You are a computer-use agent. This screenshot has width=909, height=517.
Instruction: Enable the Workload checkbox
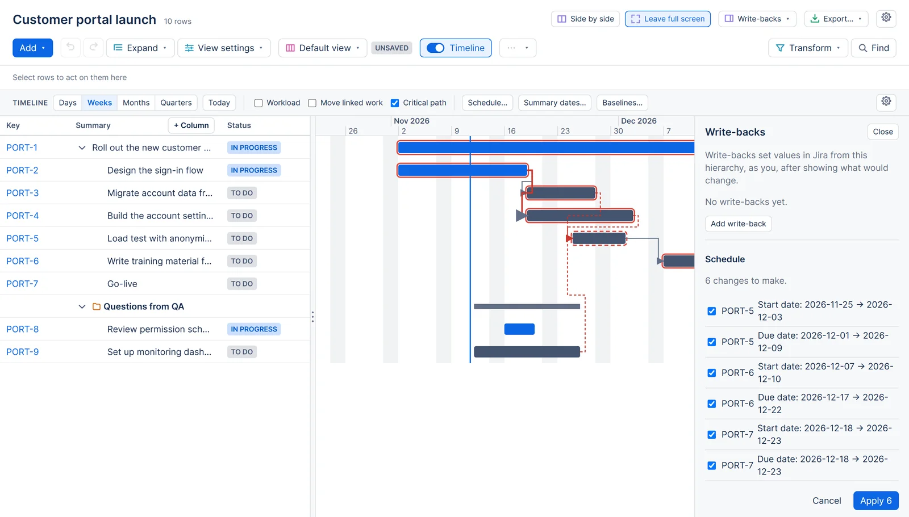click(x=258, y=103)
